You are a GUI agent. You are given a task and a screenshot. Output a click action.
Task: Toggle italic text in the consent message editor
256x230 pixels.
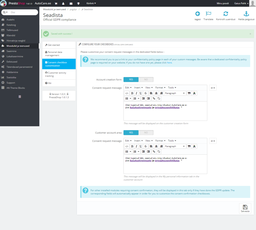(136, 93)
